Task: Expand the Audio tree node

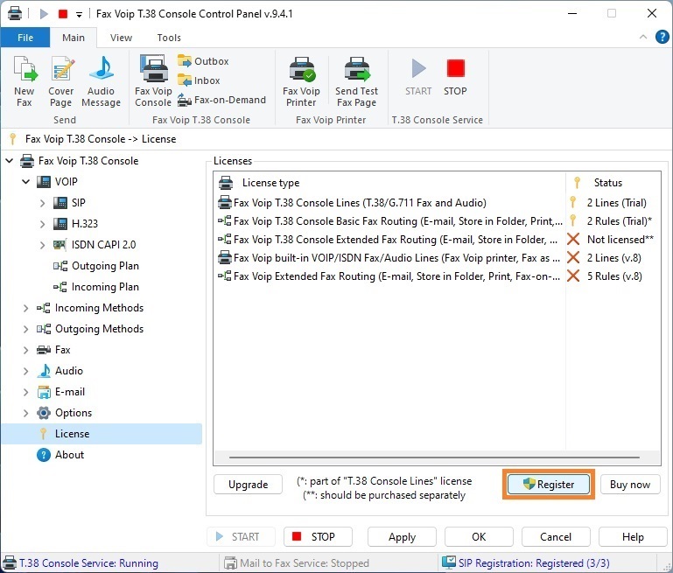Action: 25,371
